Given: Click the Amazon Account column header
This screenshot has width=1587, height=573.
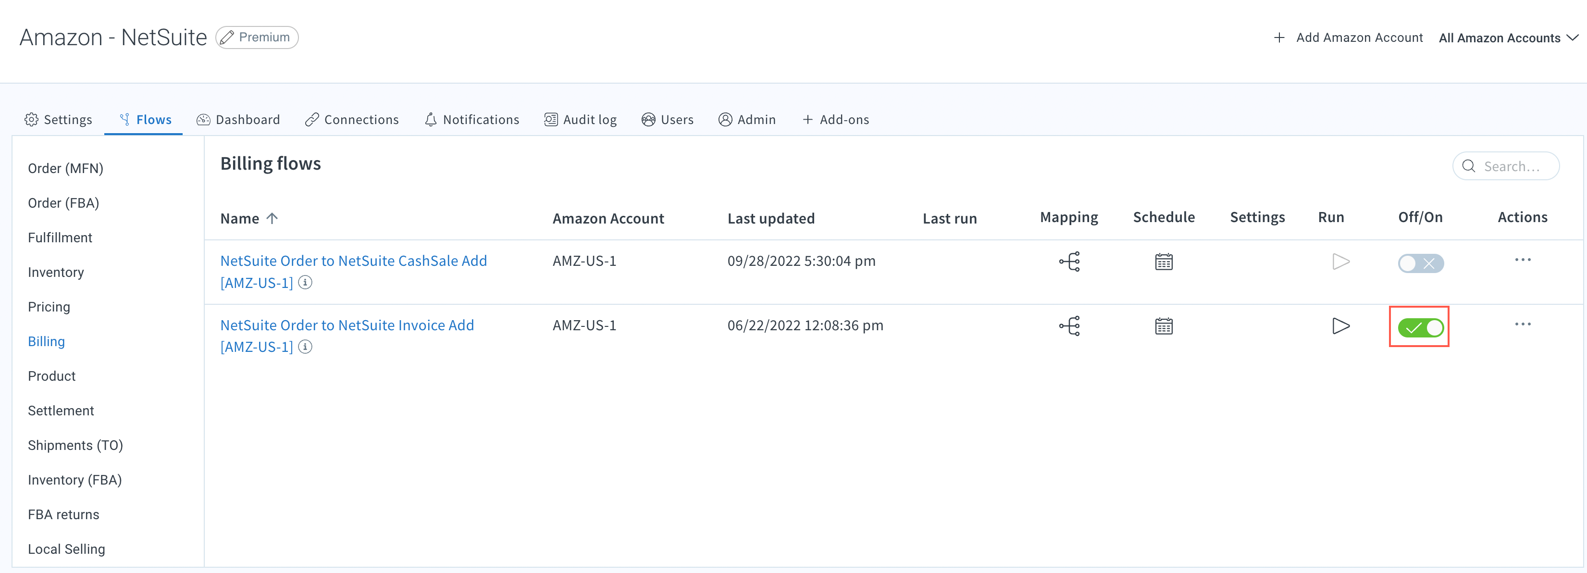Looking at the screenshot, I should [x=608, y=219].
